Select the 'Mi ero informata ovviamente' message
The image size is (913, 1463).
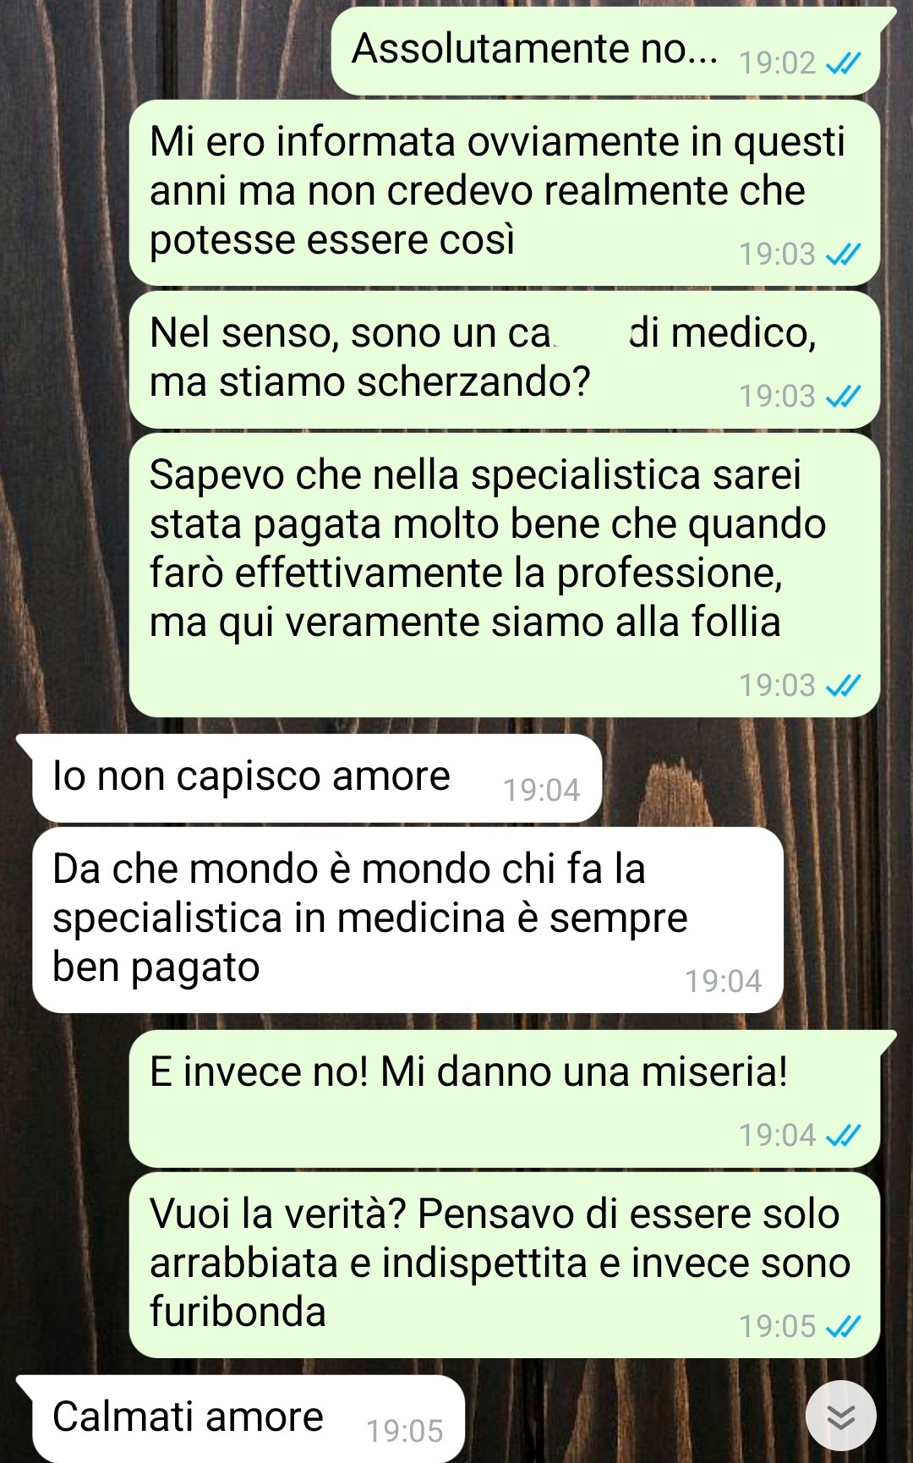point(505,193)
